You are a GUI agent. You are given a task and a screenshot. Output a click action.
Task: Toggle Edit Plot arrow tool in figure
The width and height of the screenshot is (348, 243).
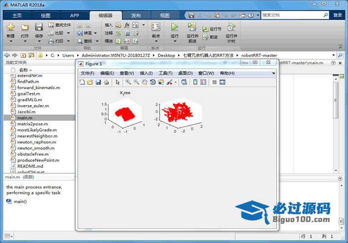click(118, 82)
